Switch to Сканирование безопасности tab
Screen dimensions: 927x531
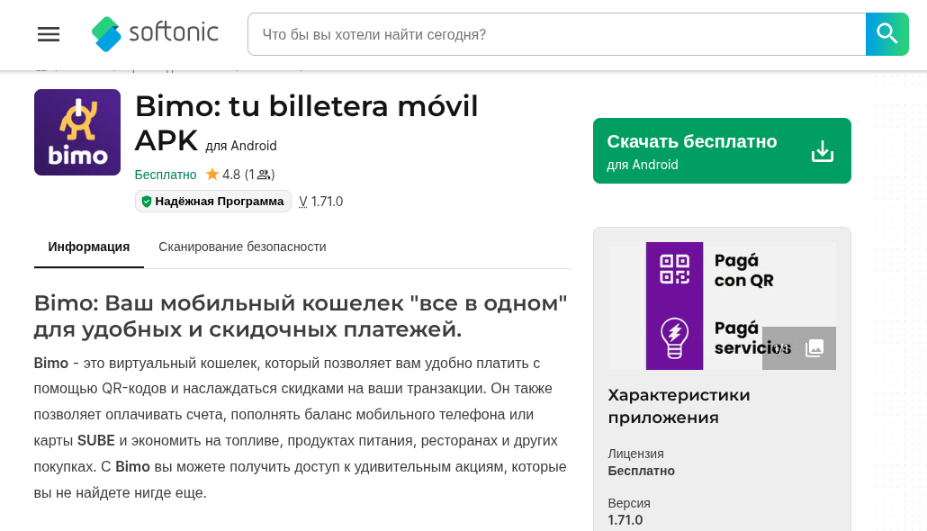242,247
